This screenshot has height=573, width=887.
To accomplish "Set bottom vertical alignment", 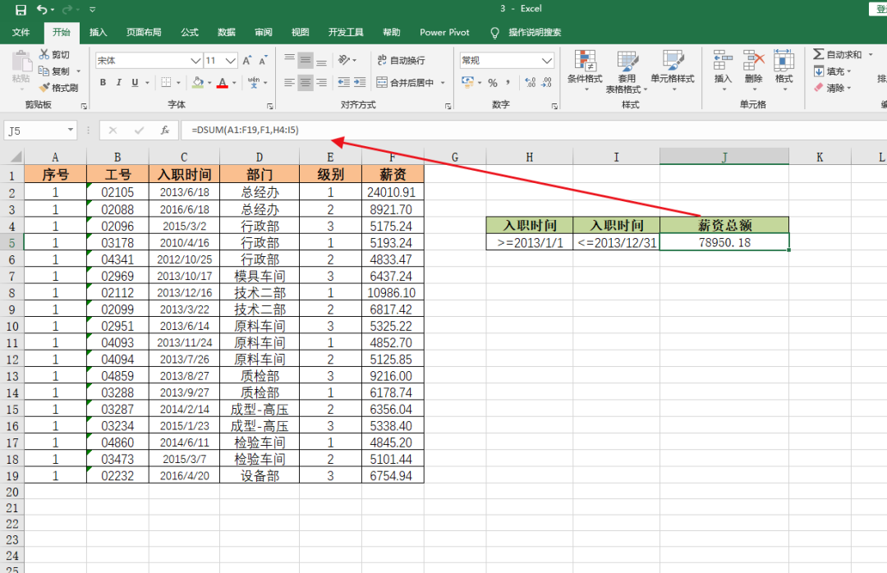I will click(x=321, y=61).
